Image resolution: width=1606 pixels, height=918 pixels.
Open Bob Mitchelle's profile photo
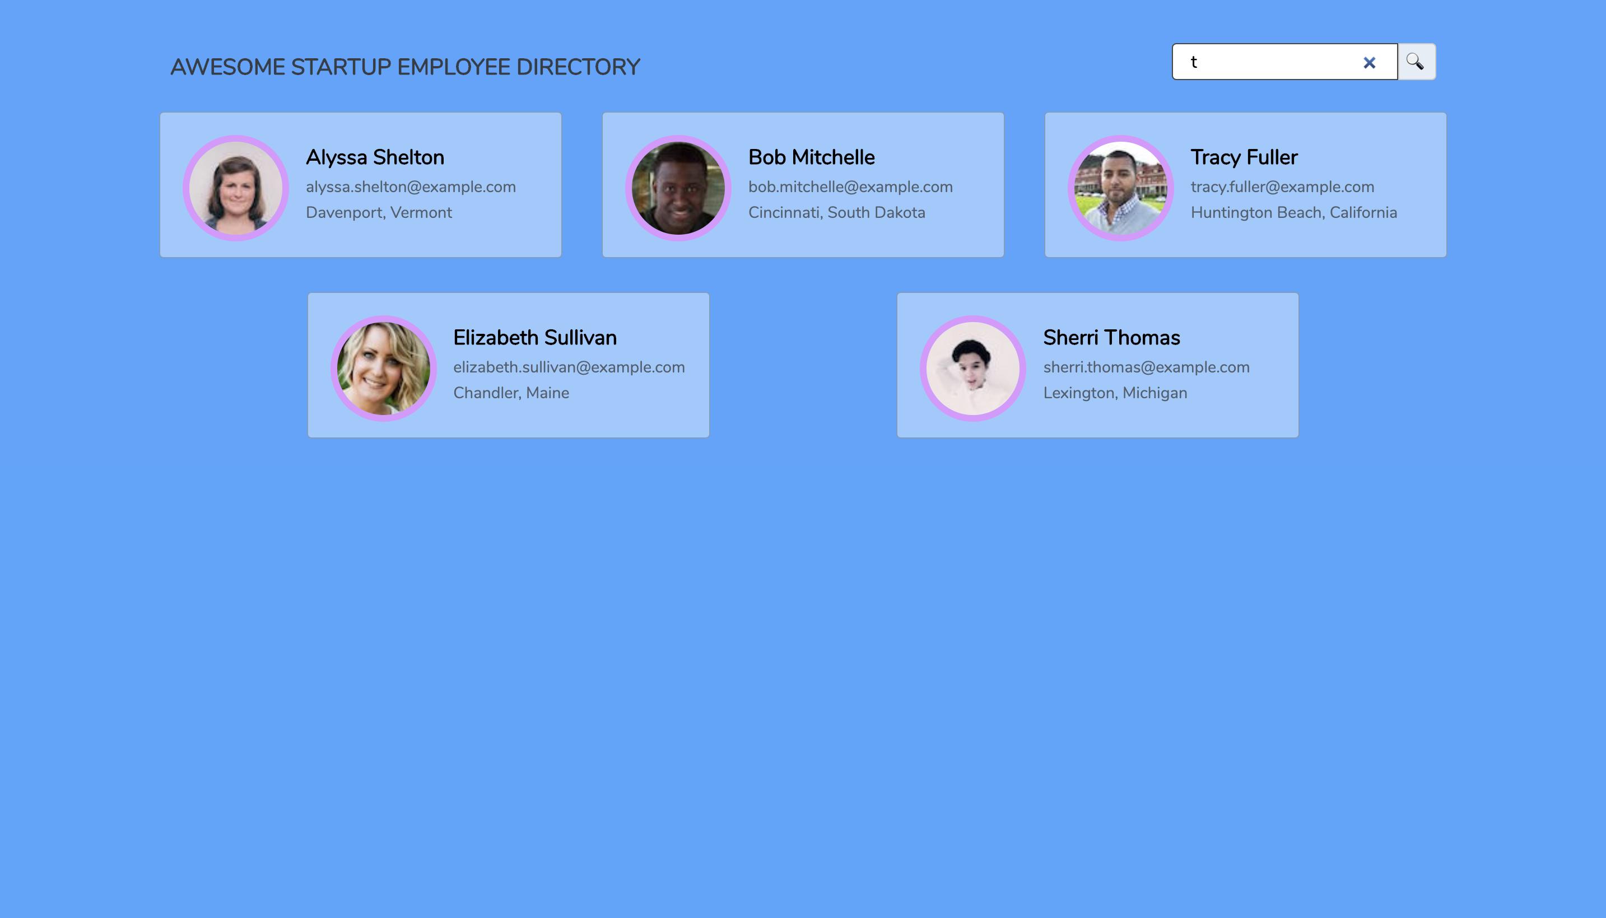678,188
